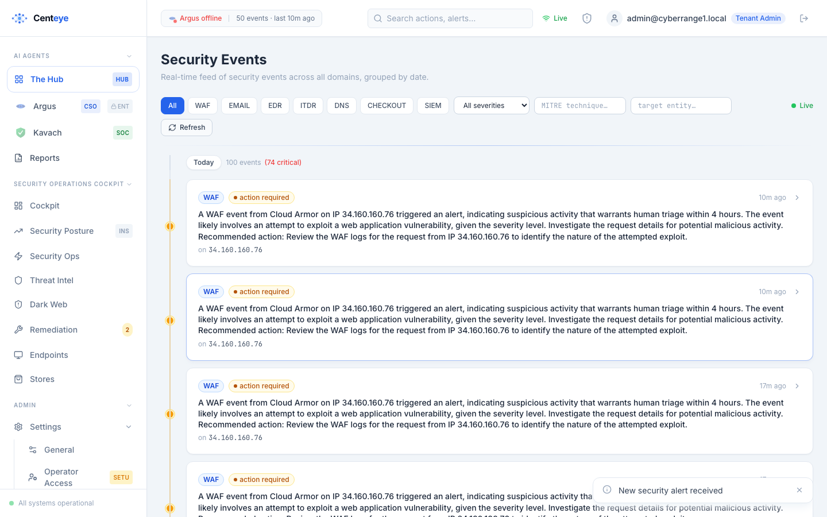Click the search magnifier icon
This screenshot has height=517, width=827.
[x=378, y=18]
